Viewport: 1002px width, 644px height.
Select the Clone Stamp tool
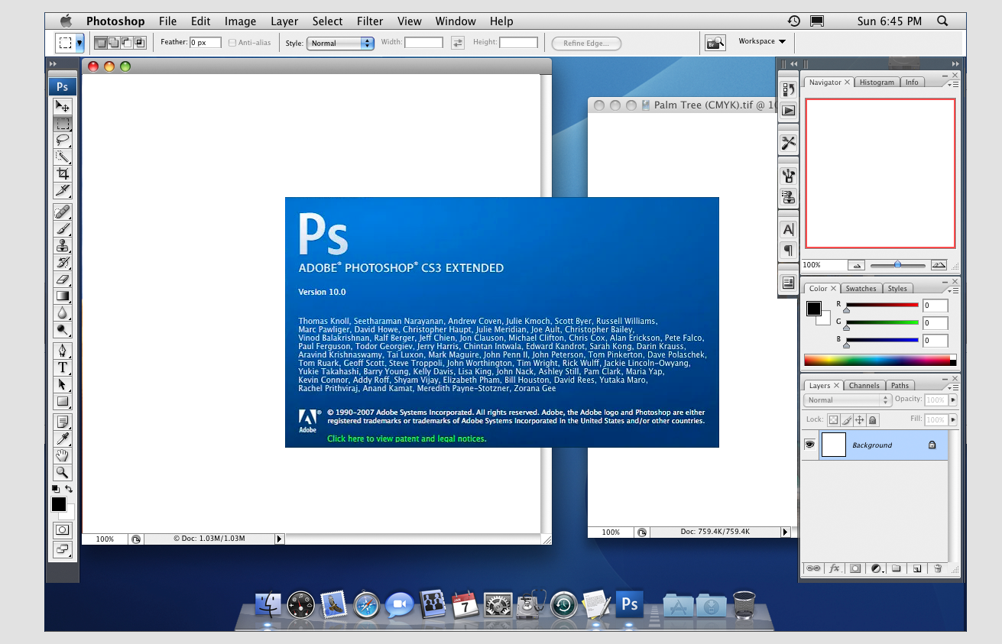(63, 245)
